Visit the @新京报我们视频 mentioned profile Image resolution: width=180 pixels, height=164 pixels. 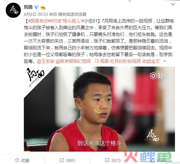(73, 61)
